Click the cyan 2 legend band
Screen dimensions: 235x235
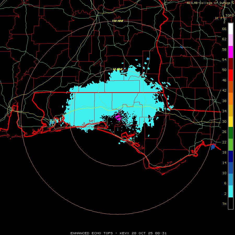[x=231, y=191]
